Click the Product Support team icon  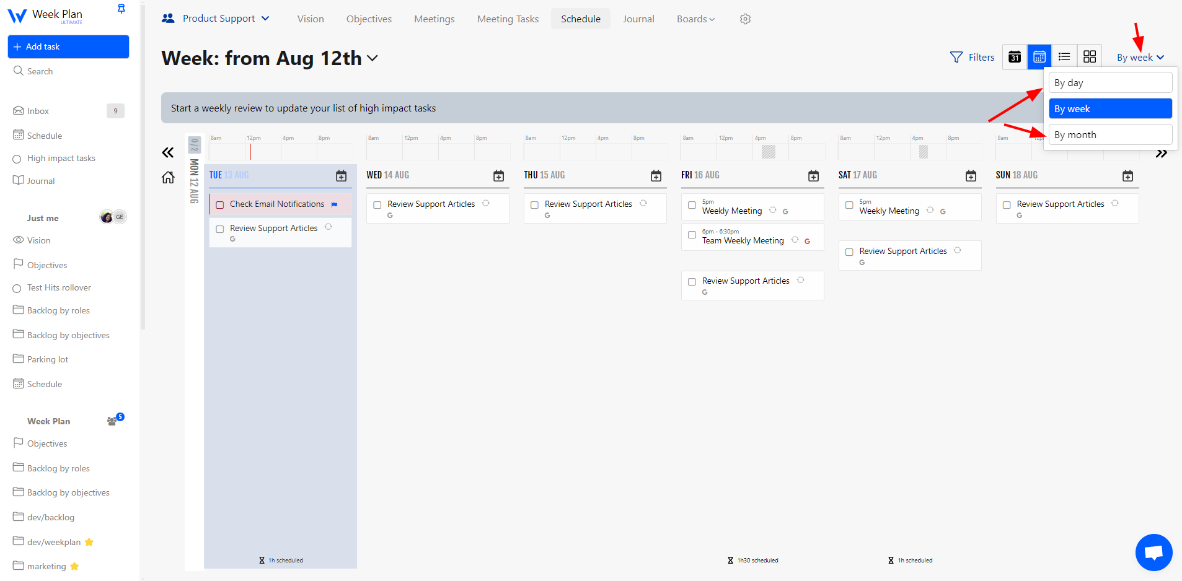pos(168,19)
